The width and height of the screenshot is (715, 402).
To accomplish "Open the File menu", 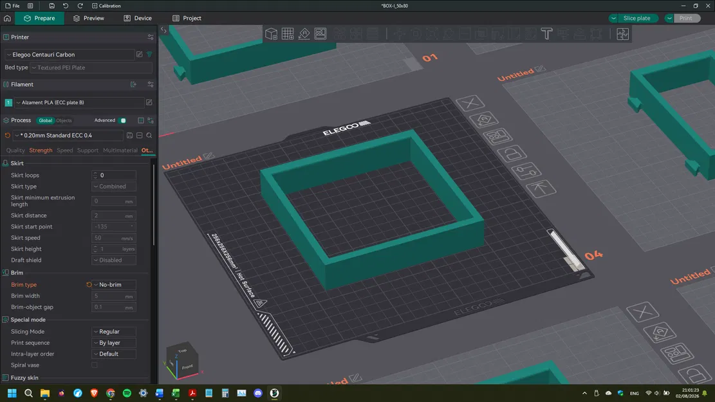I will coord(12,6).
